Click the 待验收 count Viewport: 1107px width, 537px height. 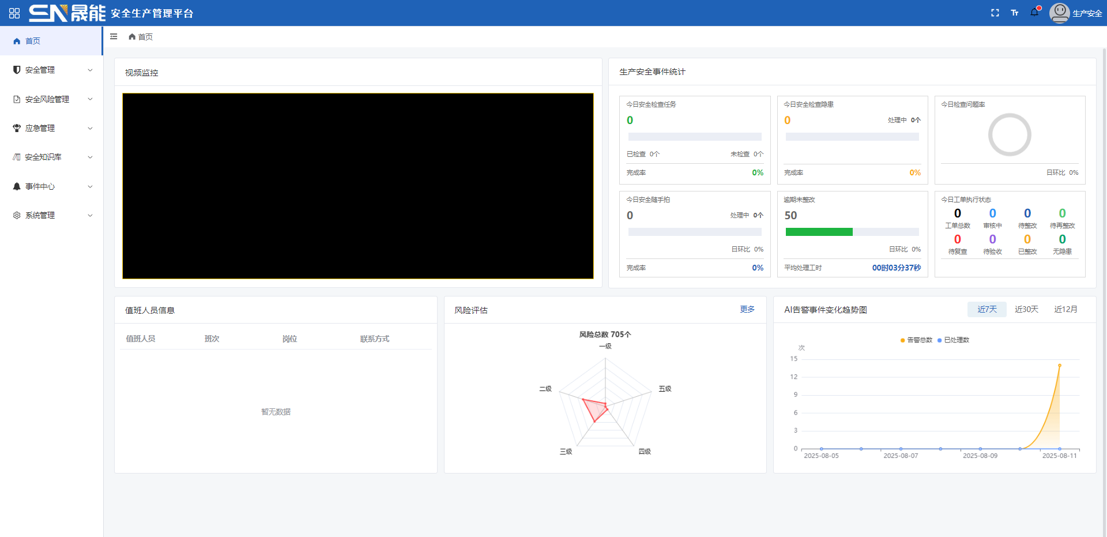(x=992, y=239)
